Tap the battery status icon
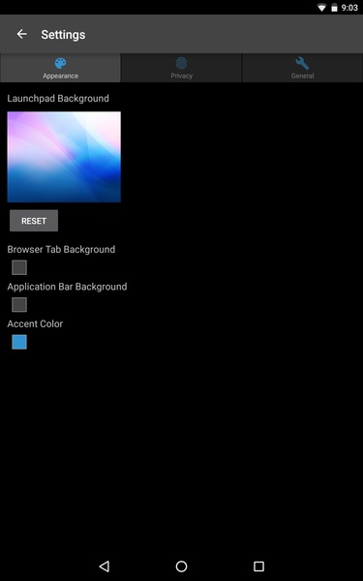Image resolution: width=363 pixels, height=581 pixels. coord(335,8)
